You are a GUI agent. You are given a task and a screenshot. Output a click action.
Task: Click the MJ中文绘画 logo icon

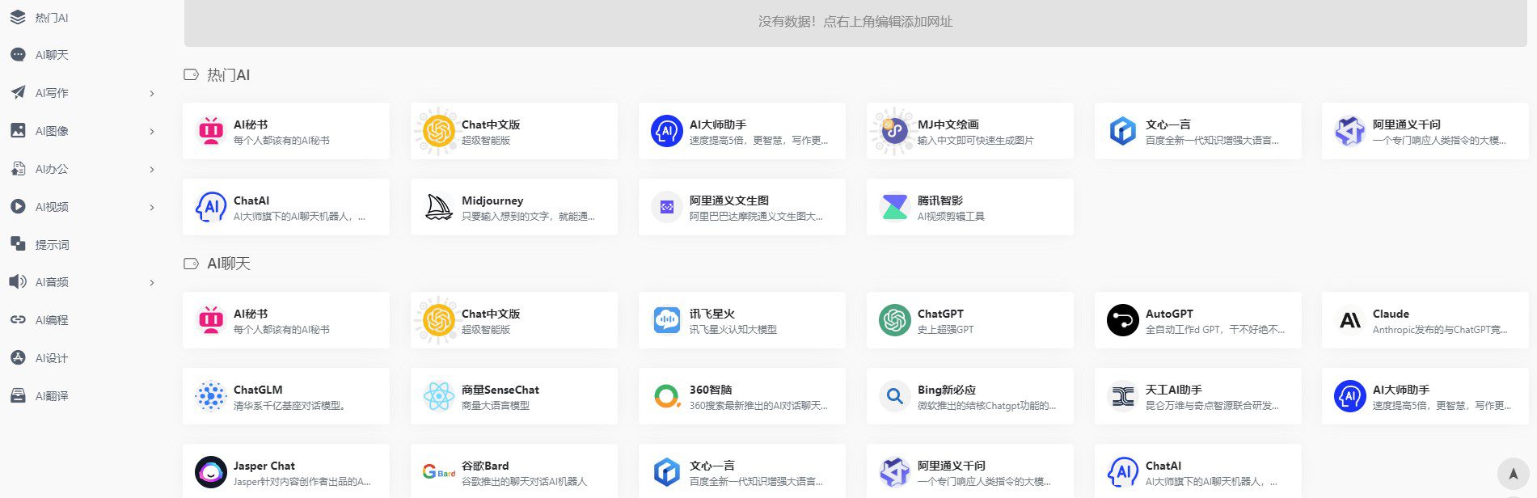pyautogui.click(x=894, y=131)
